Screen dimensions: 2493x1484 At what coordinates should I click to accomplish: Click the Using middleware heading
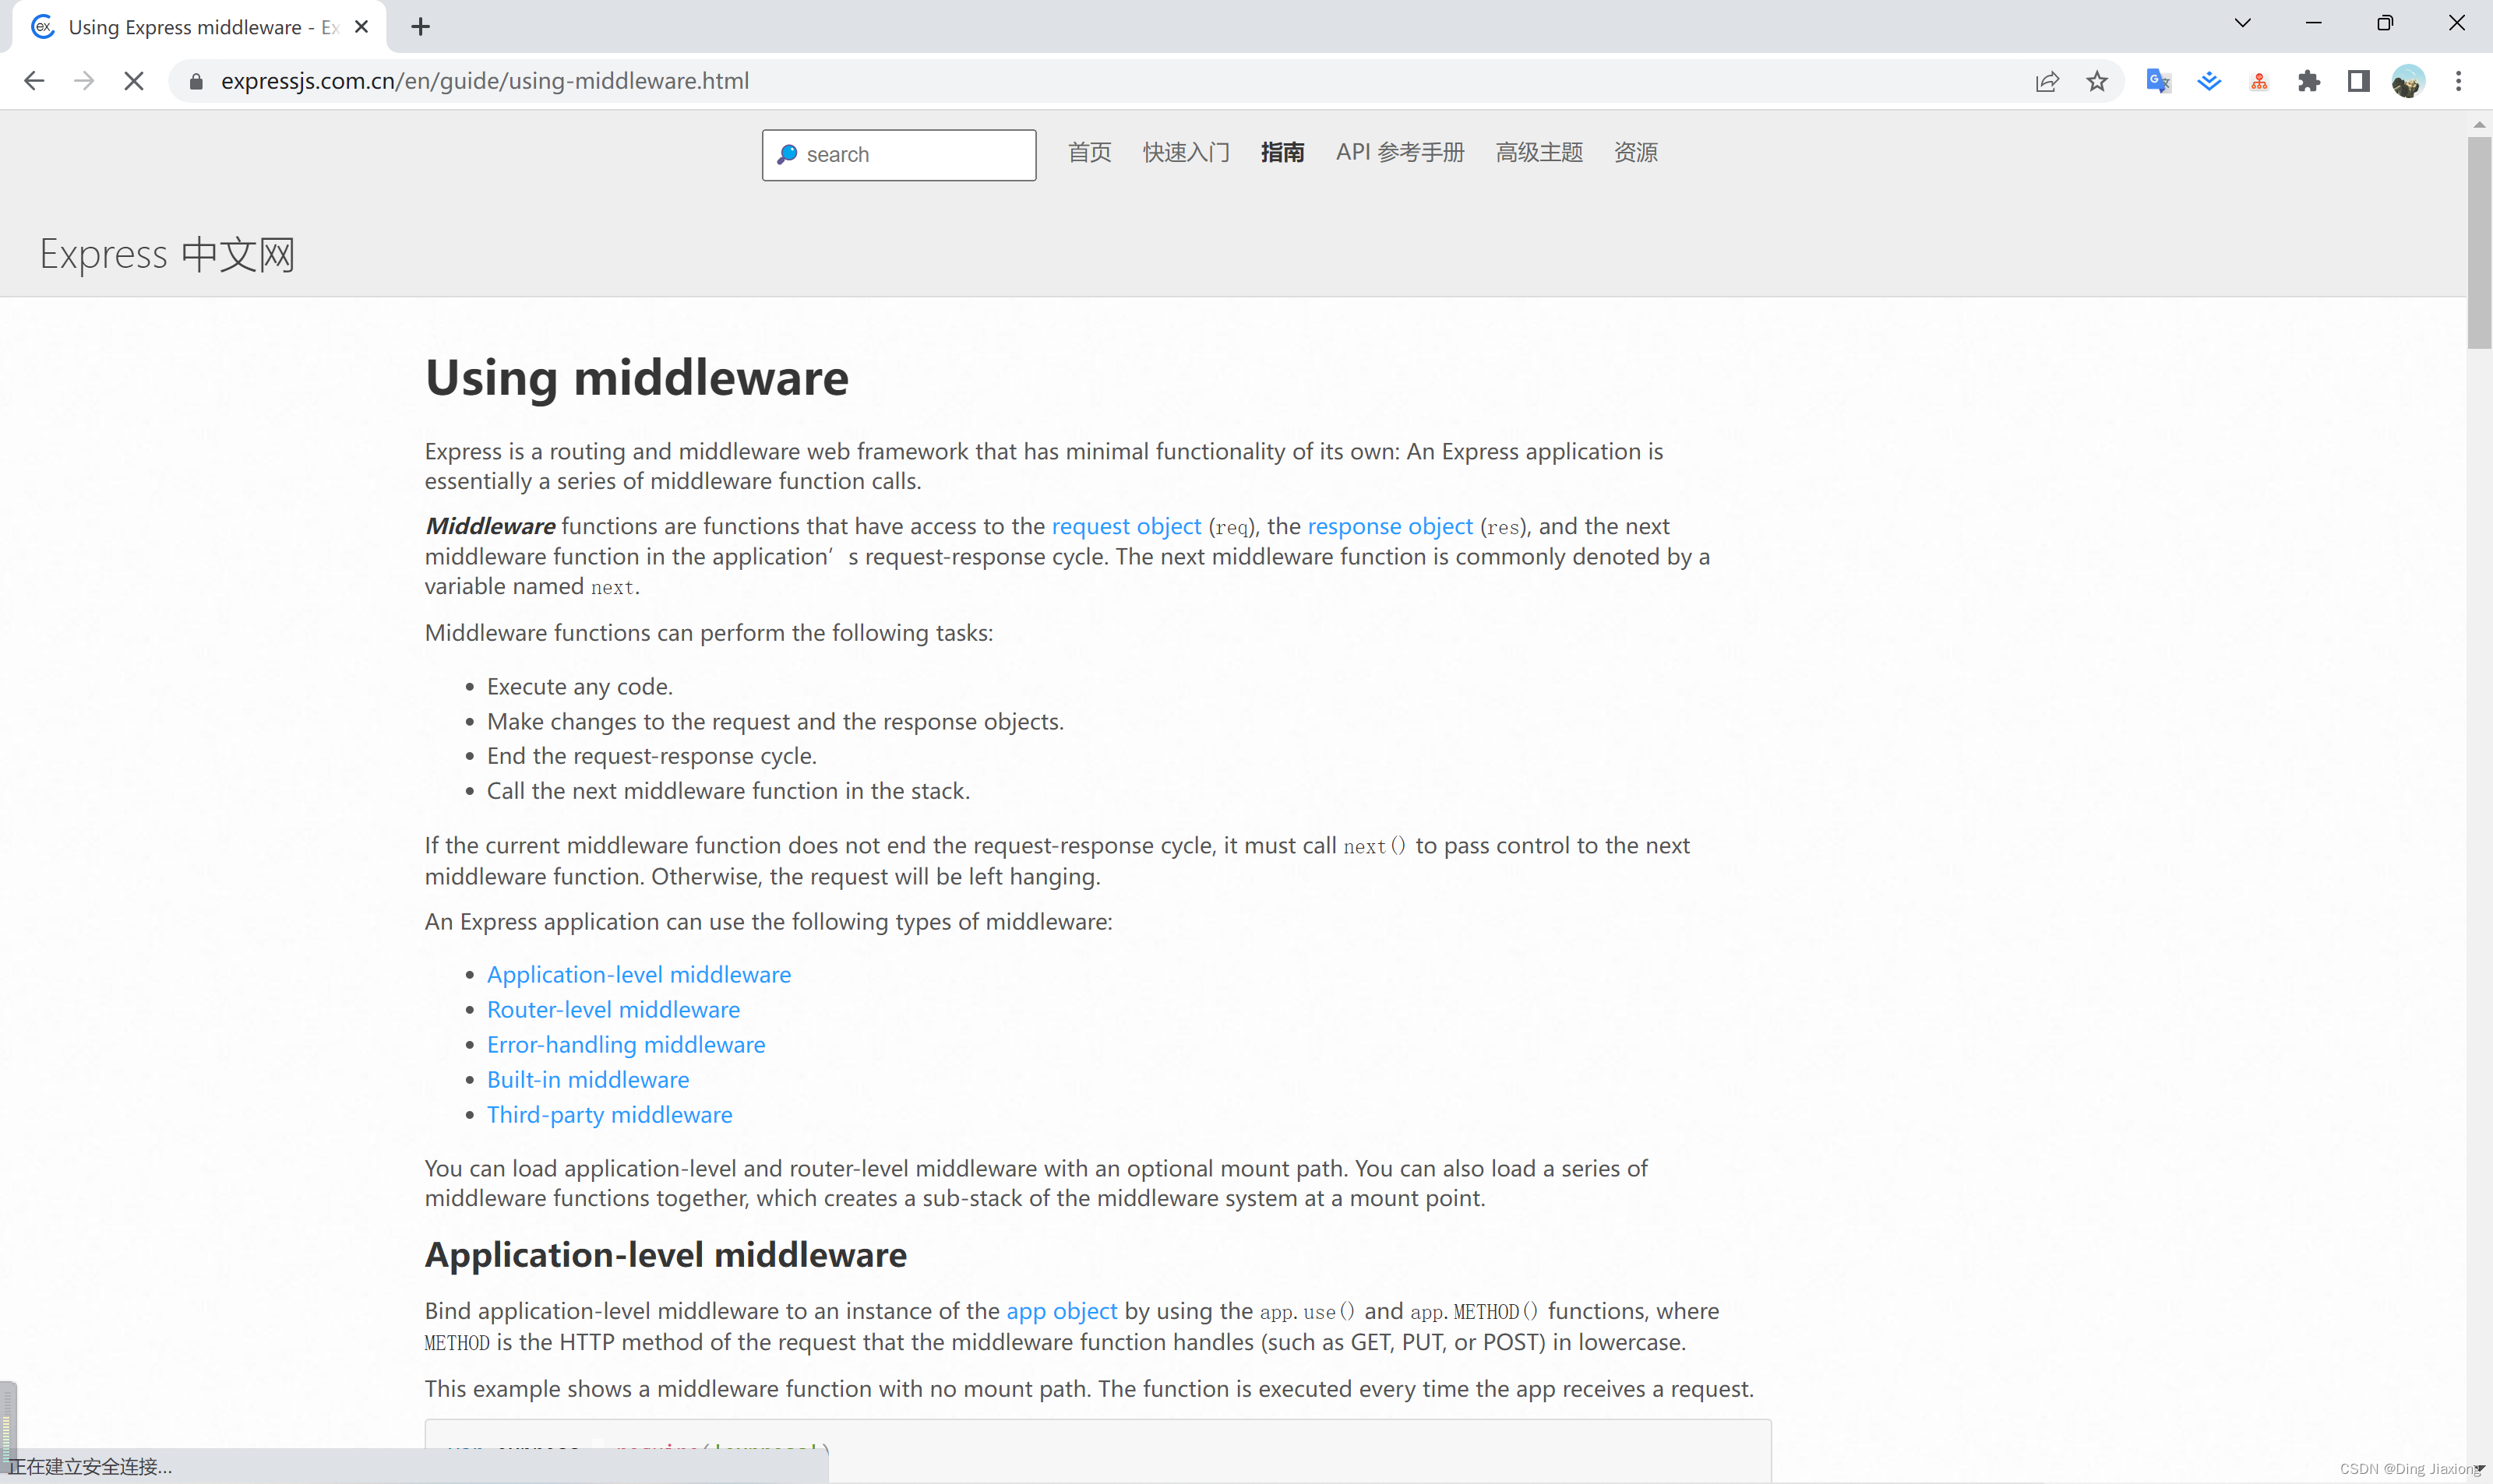pyautogui.click(x=637, y=378)
